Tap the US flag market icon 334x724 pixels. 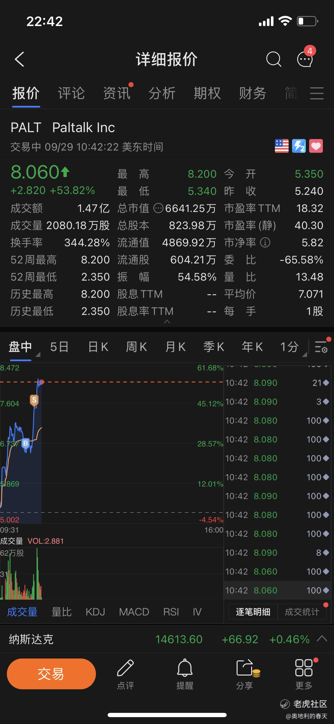(281, 146)
